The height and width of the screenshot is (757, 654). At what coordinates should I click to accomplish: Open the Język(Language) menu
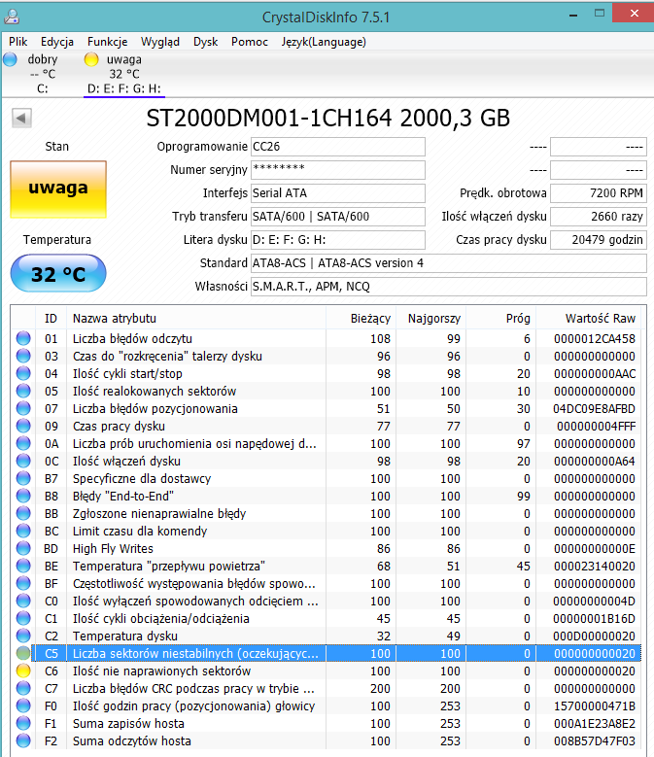[x=324, y=42]
